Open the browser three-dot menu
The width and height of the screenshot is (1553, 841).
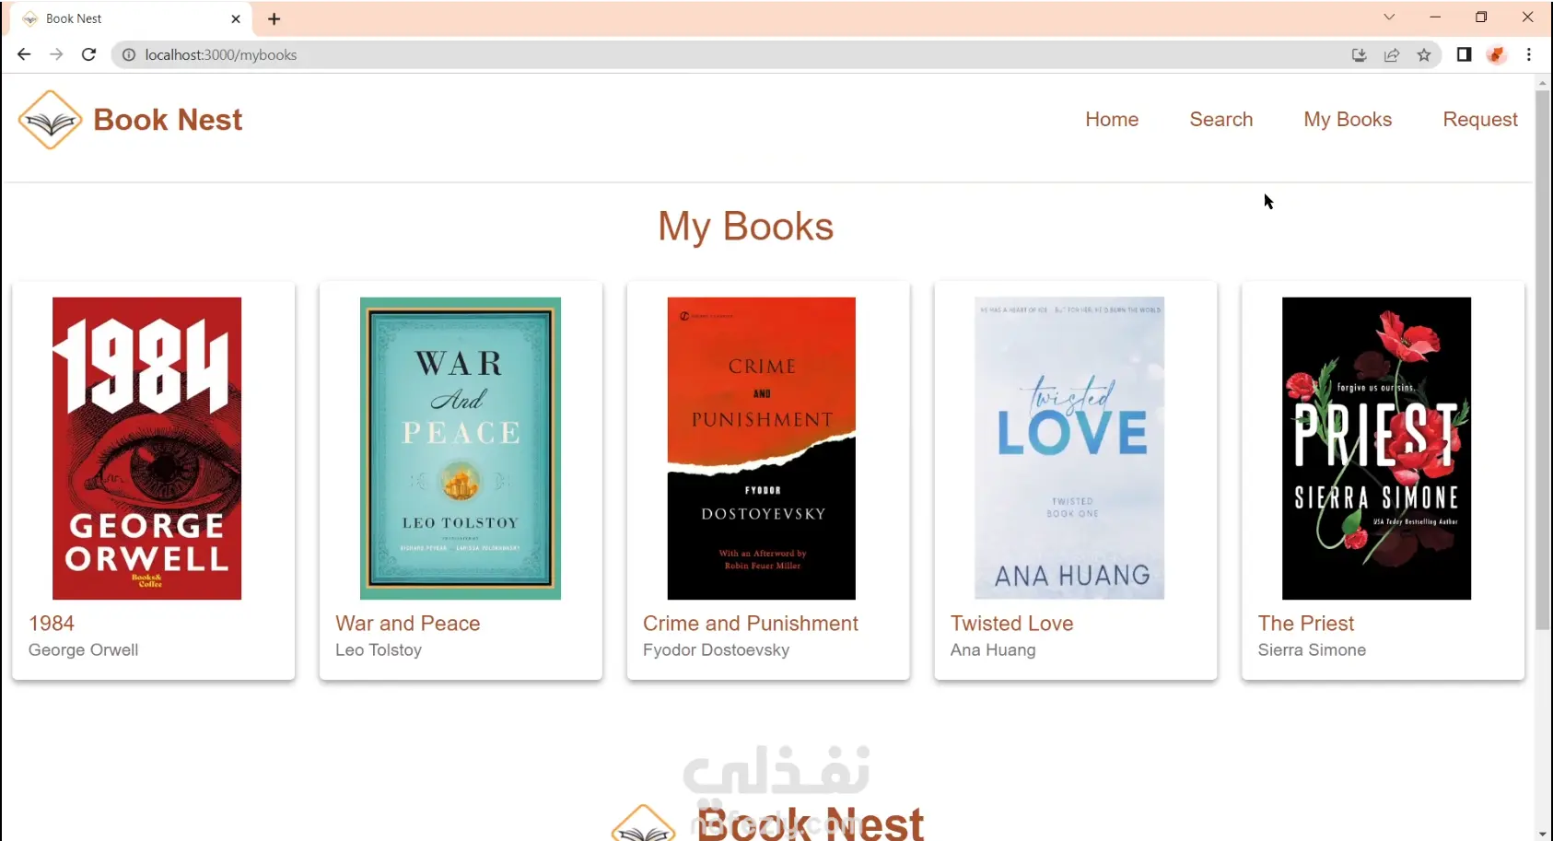coord(1529,54)
